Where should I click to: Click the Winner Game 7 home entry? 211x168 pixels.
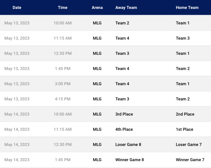coord(190,160)
